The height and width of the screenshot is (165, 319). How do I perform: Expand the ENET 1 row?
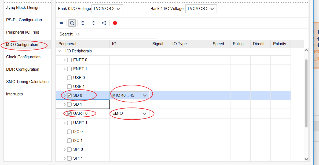(65, 69)
